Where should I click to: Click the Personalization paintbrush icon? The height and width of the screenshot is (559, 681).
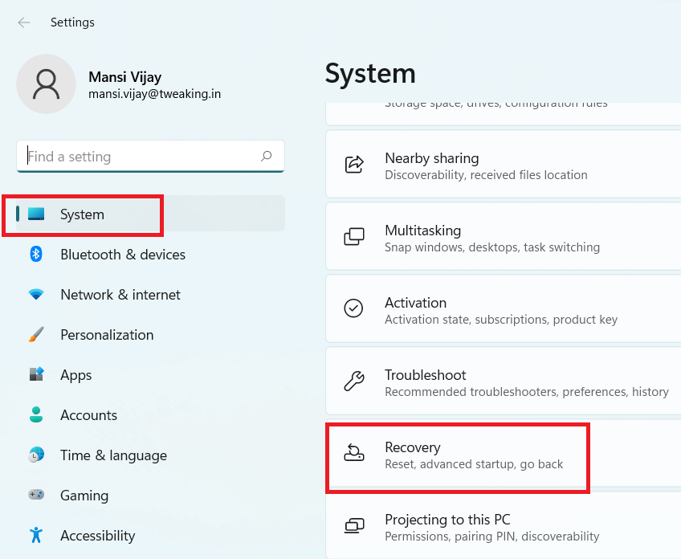36,334
